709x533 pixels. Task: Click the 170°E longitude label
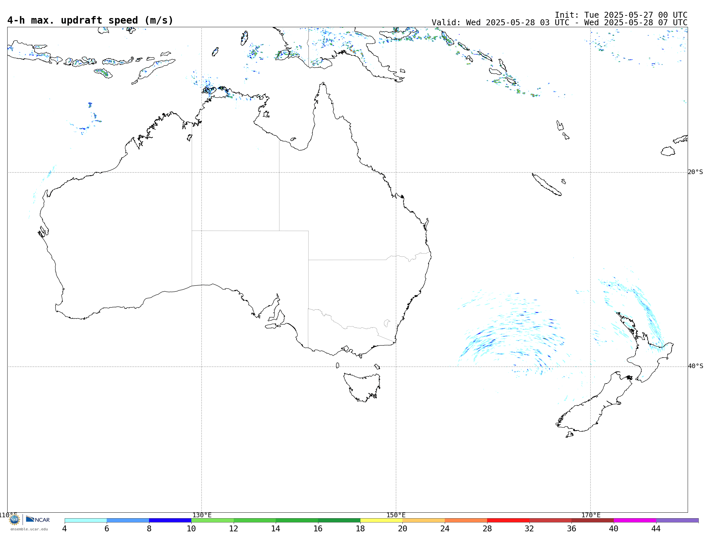[591, 515]
